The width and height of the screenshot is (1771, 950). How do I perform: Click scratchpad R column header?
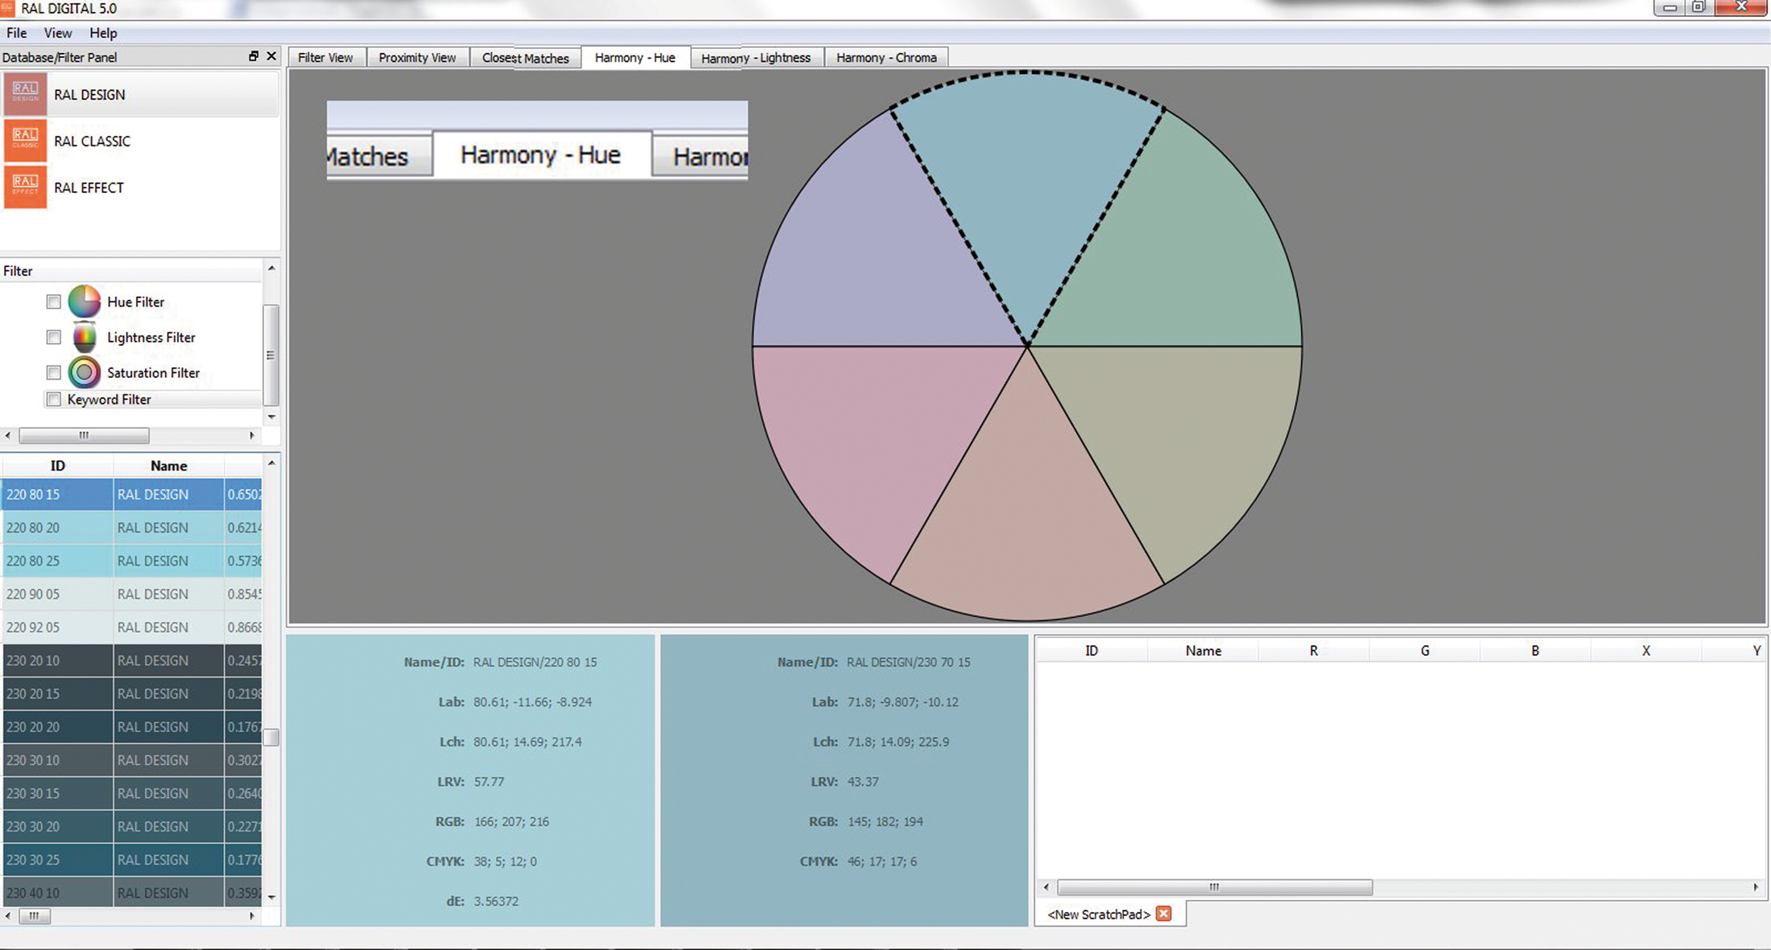pos(1314,650)
